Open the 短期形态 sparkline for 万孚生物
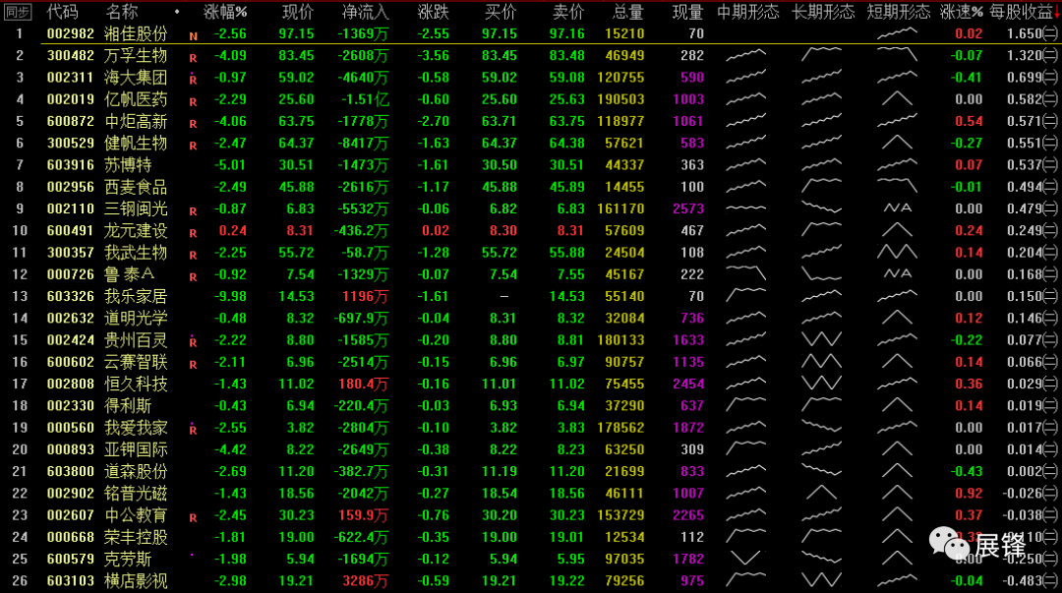This screenshot has height=593, width=1062. 897,55
